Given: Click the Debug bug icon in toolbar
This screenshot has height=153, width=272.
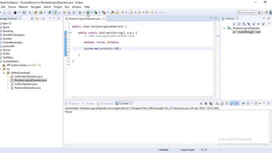Looking at the screenshot, I should (80, 12).
